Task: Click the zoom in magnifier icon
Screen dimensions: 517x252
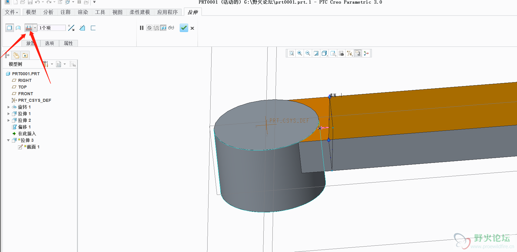Action: coord(300,53)
